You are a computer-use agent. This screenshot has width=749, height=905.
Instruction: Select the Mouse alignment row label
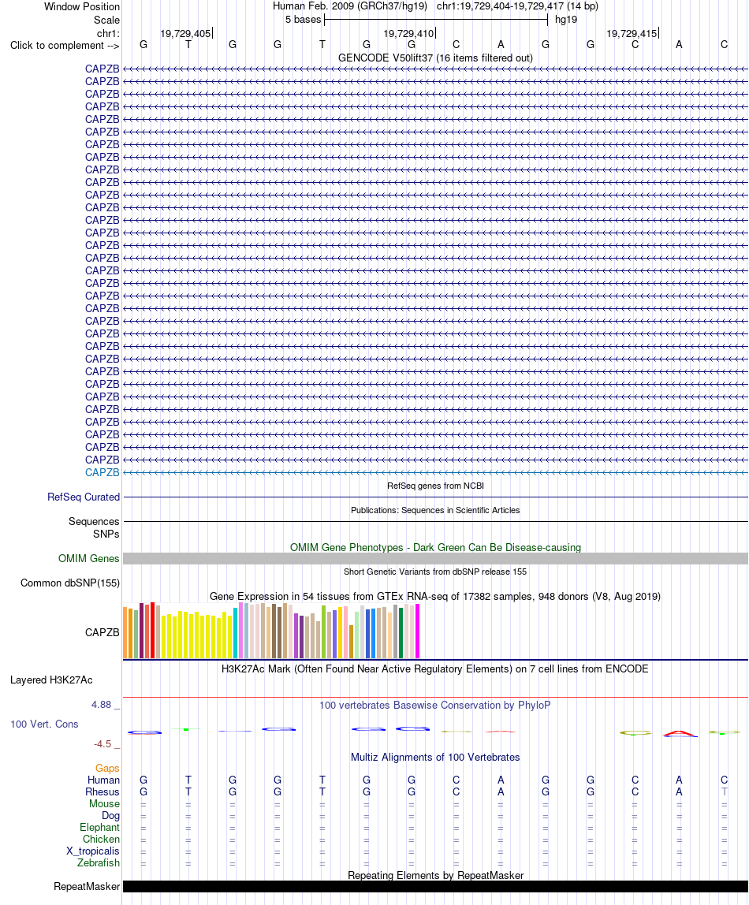tap(104, 804)
